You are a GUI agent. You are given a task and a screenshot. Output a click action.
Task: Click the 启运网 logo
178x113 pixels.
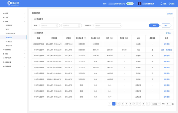tap(13, 3)
